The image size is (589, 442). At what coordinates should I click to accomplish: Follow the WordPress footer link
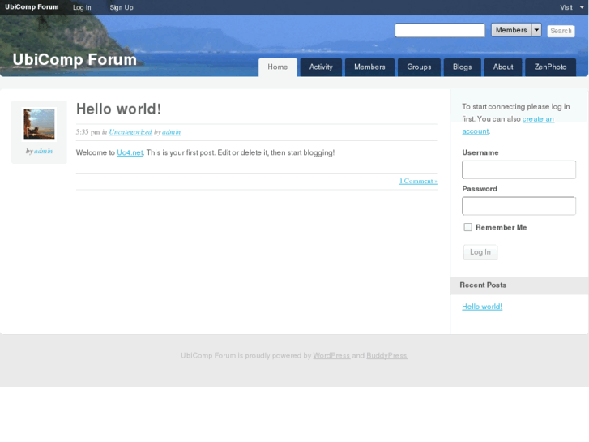pos(331,355)
